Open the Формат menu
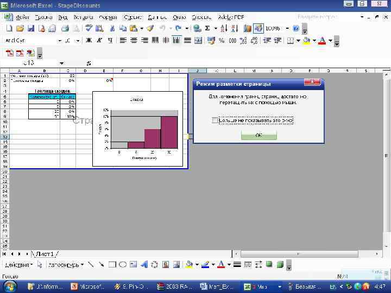Image resolution: width=391 pixels, height=293 pixels. pos(108,17)
